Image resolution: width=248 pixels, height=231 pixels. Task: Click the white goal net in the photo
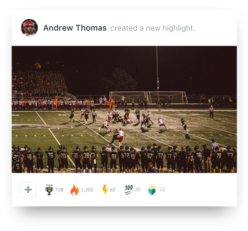click(148, 98)
